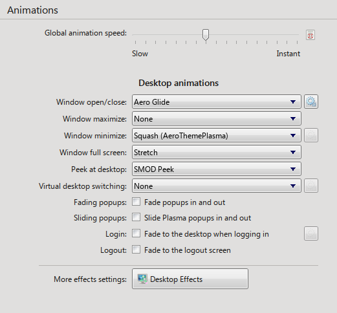This screenshot has width=337, height=313.
Task: Open Window open/close dropdown showing Aero Glide
Action: [217, 102]
